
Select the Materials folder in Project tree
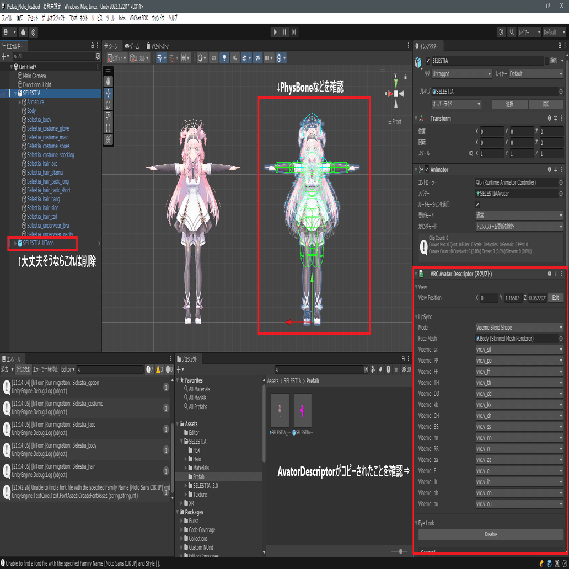point(201,468)
